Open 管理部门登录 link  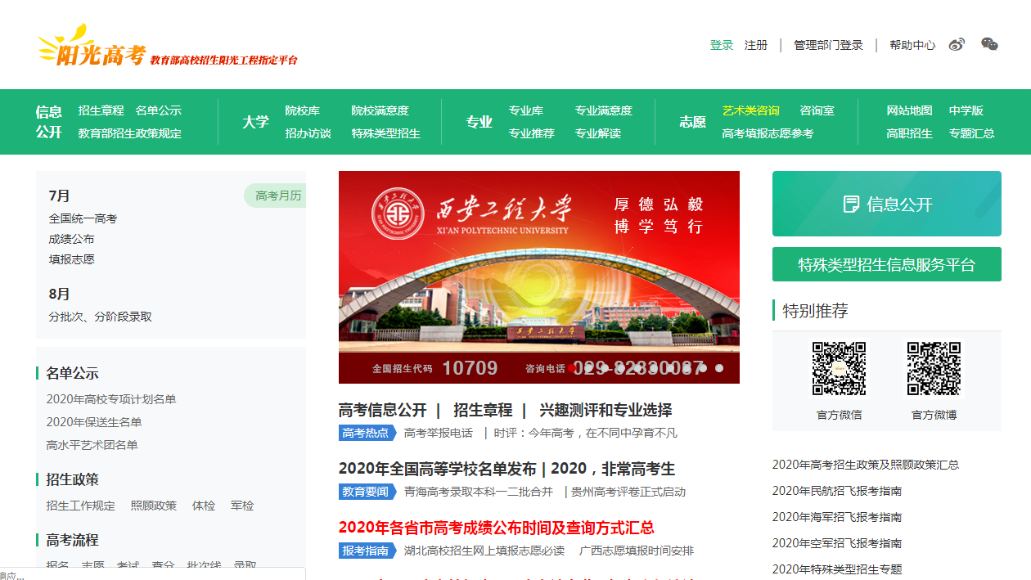tap(828, 46)
